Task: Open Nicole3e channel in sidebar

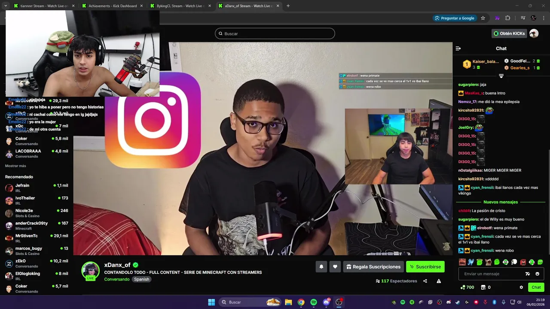Action: pos(37,213)
